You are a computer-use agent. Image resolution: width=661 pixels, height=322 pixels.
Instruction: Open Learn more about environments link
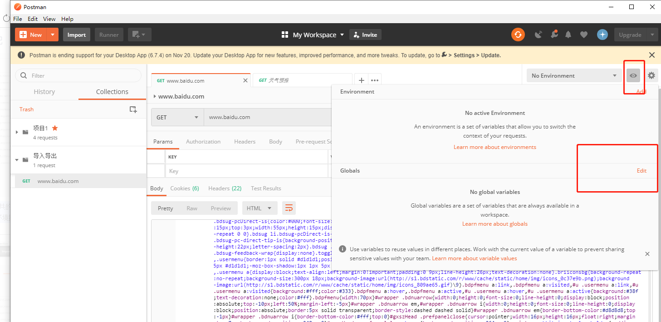(495, 147)
